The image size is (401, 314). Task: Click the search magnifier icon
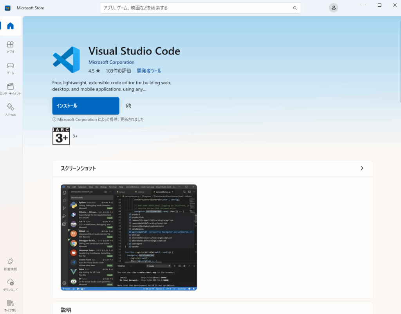pyautogui.click(x=295, y=8)
